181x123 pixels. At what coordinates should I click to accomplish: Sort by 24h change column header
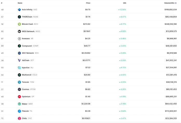125,3
